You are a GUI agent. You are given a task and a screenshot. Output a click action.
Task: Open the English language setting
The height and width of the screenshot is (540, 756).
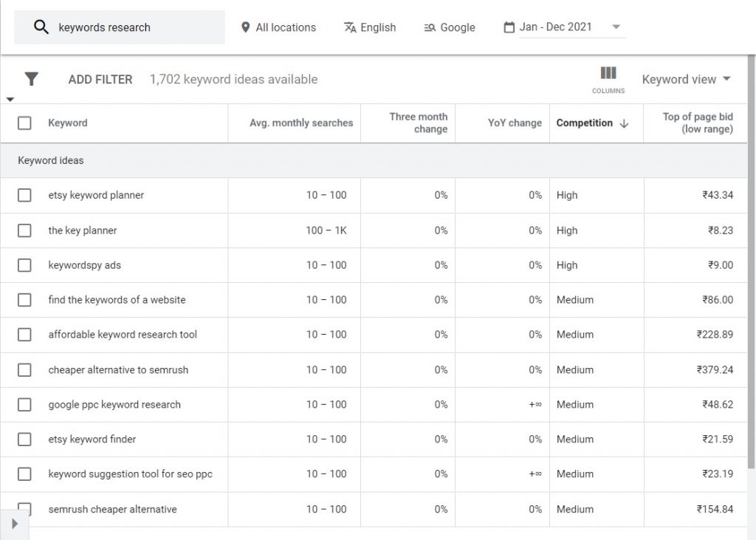378,27
